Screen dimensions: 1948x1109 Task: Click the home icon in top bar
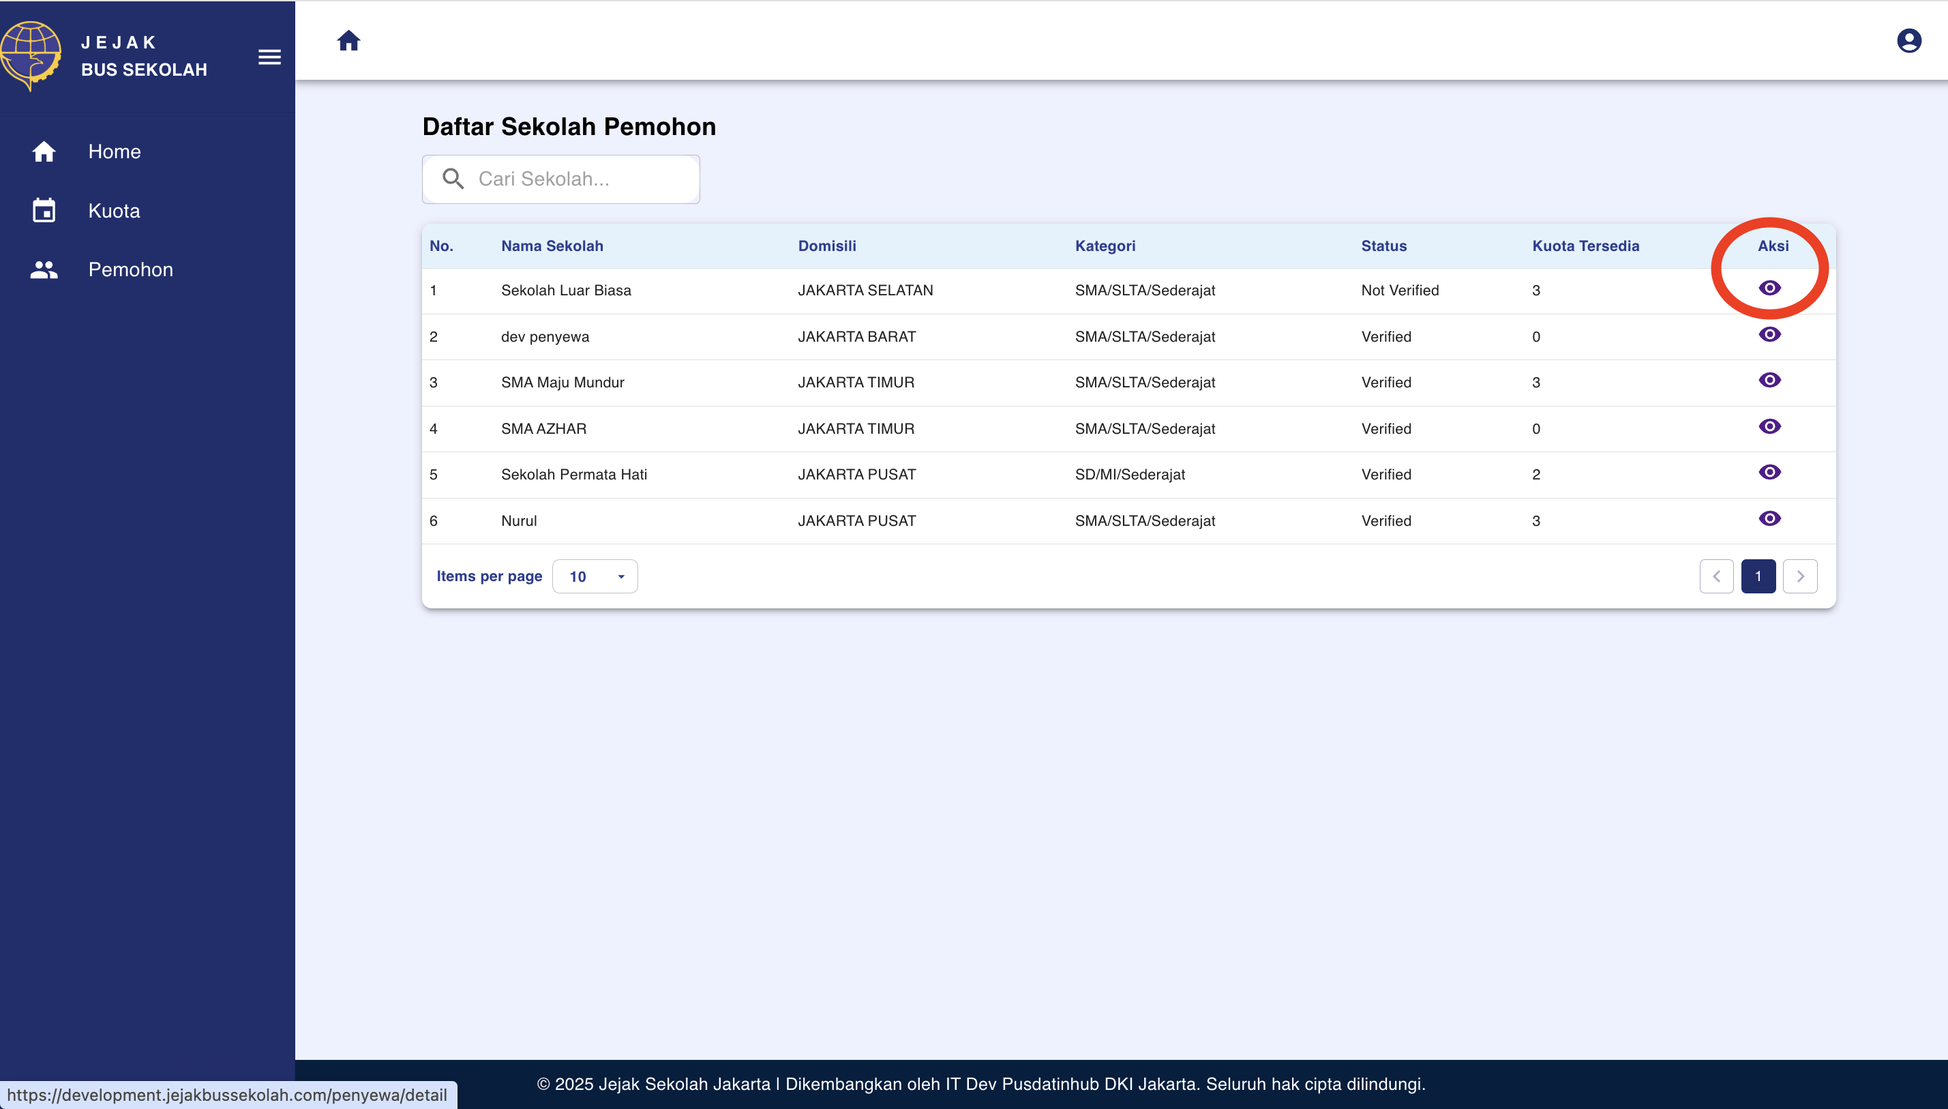[x=348, y=40]
